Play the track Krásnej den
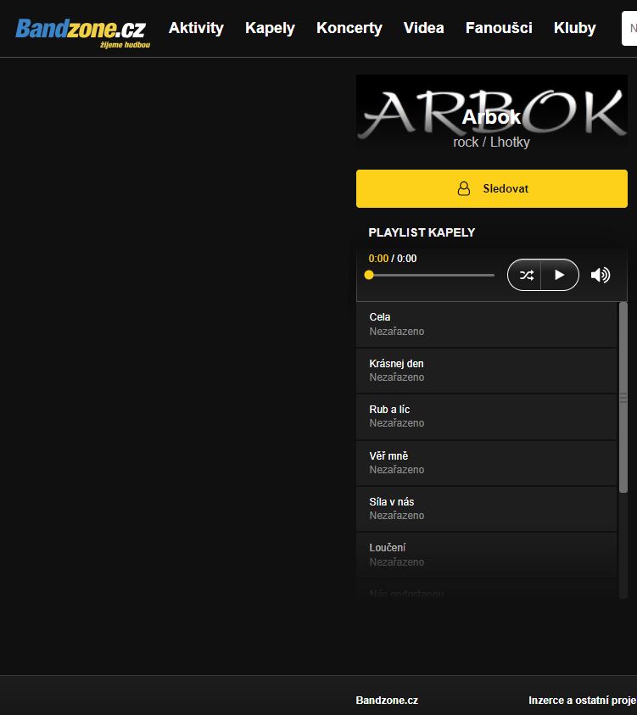 click(x=486, y=371)
